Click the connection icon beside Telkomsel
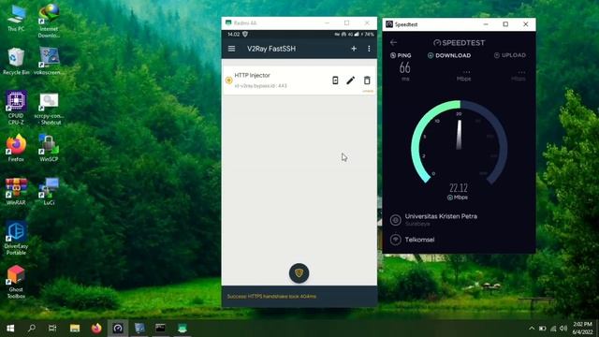The width and height of the screenshot is (599, 337). click(395, 240)
